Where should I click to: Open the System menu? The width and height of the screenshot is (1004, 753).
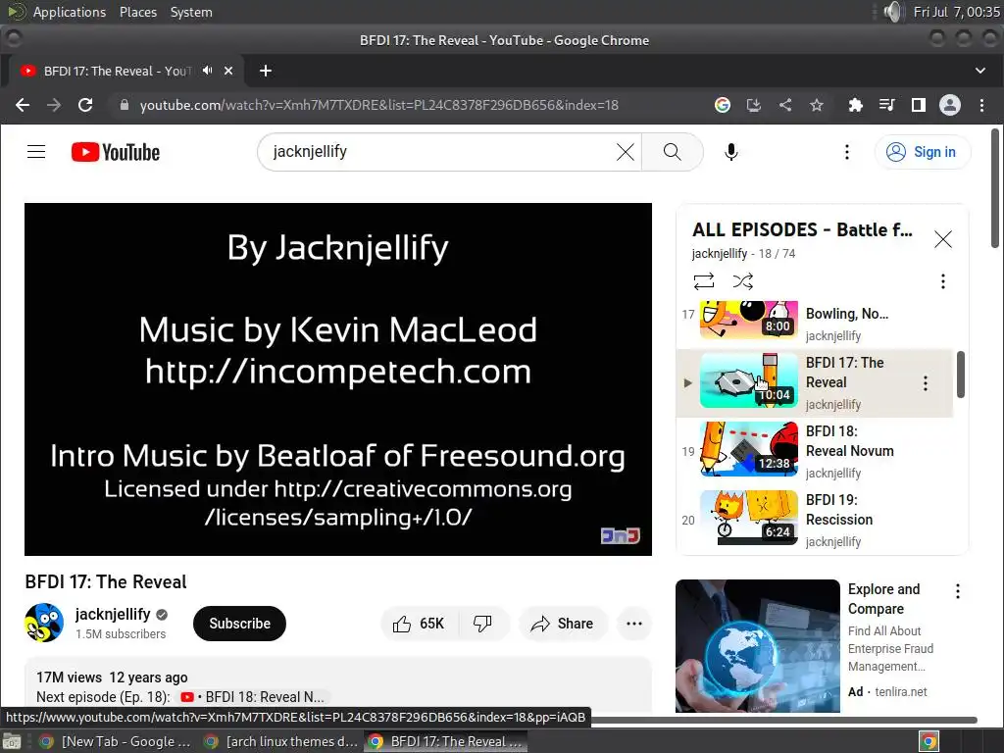point(191,12)
